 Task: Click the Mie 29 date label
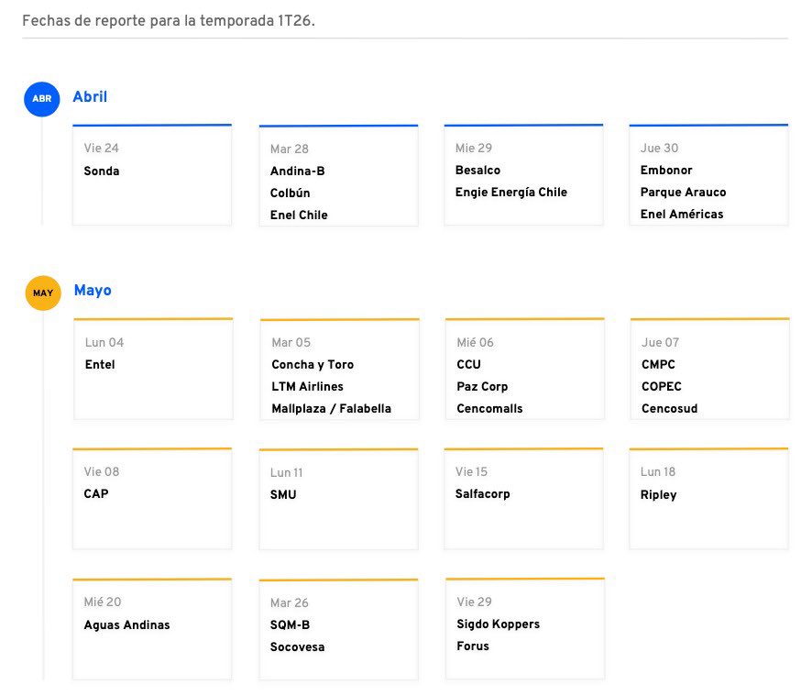pos(474,148)
